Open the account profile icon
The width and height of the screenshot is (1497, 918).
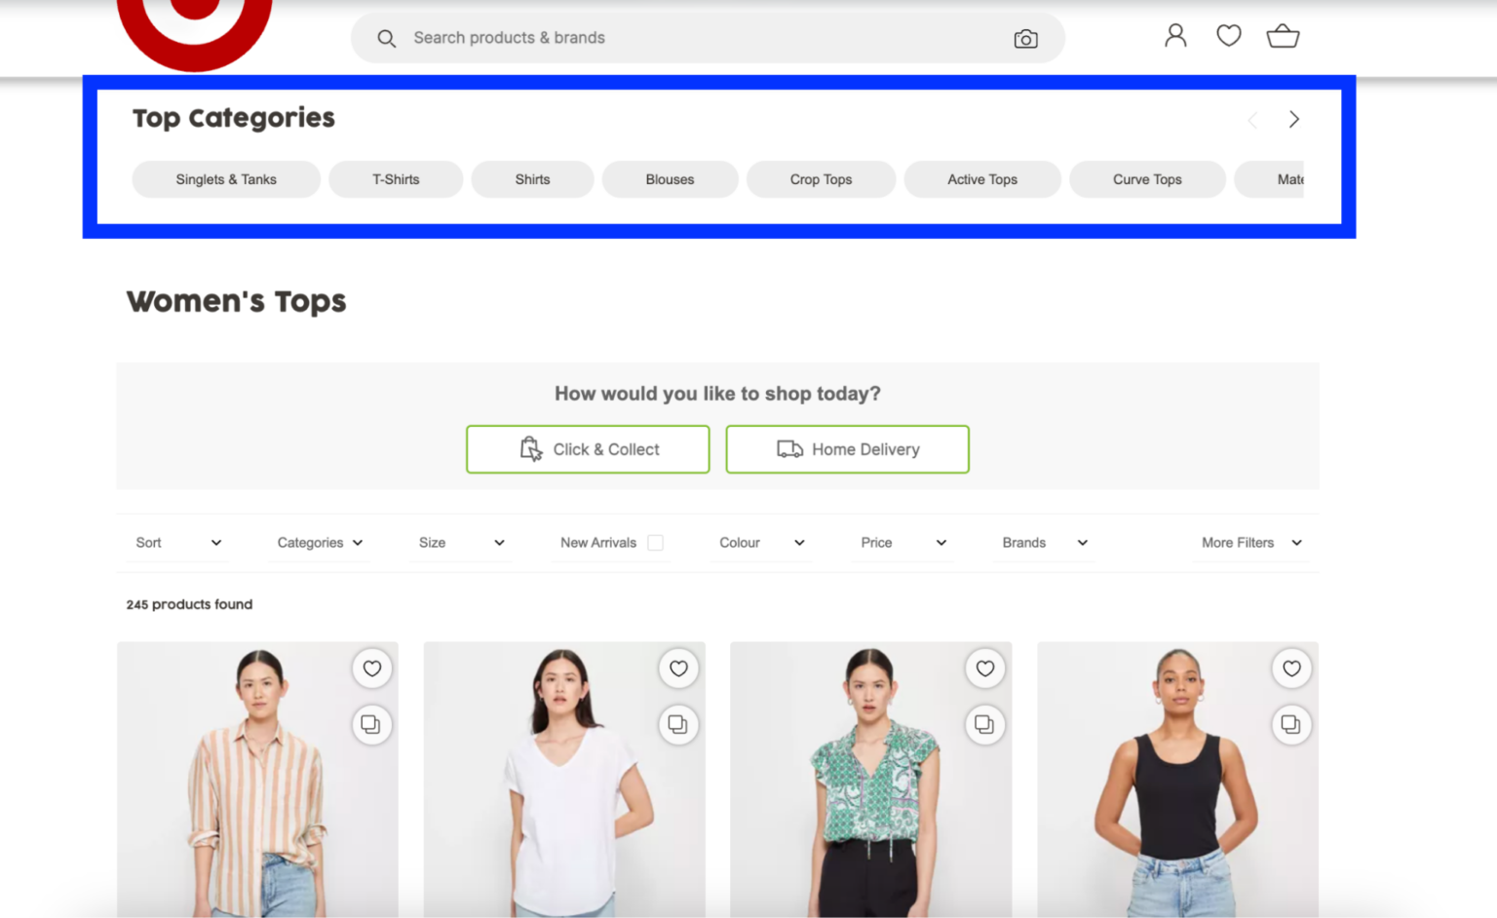pos(1174,35)
